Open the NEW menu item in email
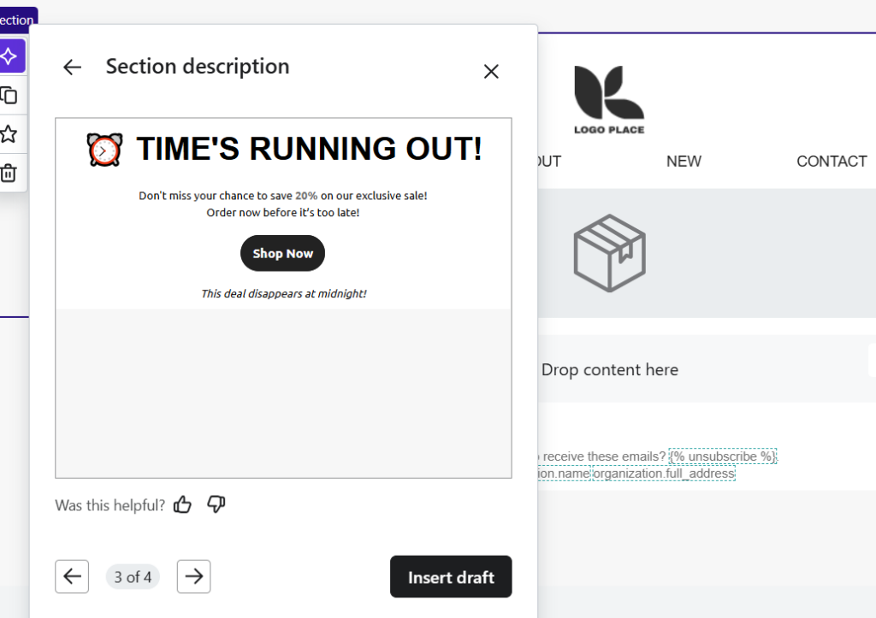The height and width of the screenshot is (618, 876). 684,162
